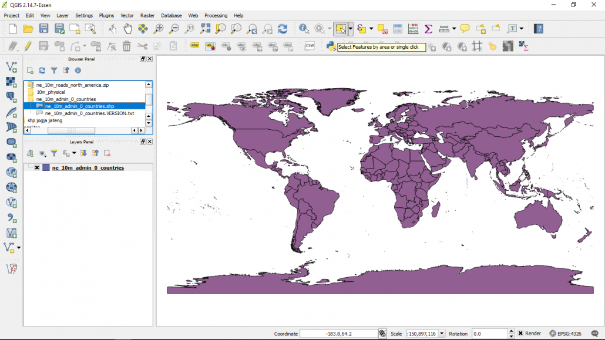
Task: Open the measure tool dropdown arrow
Action: [454, 28]
